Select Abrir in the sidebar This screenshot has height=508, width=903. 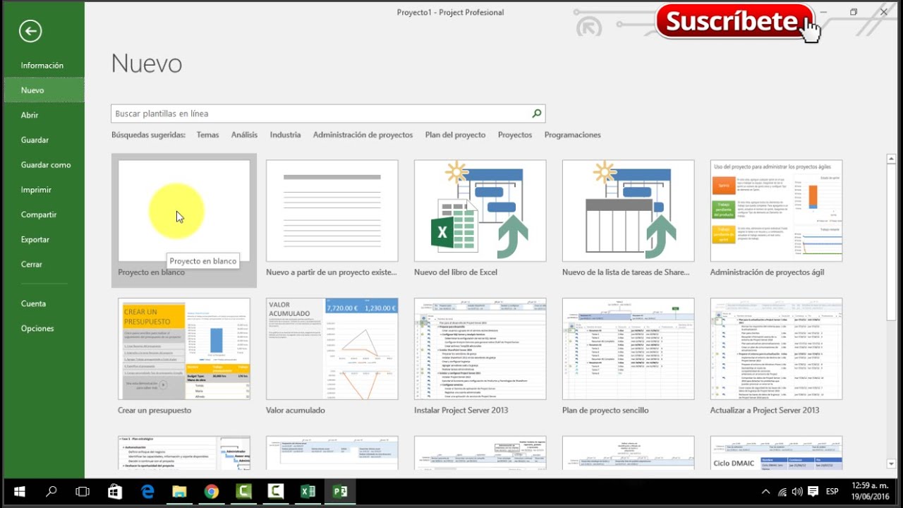42,115
